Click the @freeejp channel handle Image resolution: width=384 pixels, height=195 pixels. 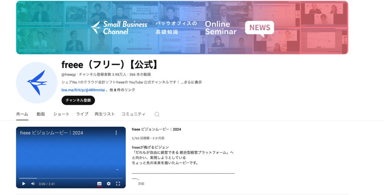[69, 75]
